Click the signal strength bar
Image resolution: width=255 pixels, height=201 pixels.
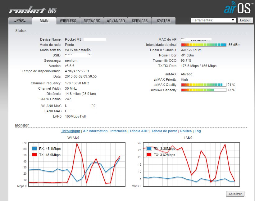click(203, 45)
